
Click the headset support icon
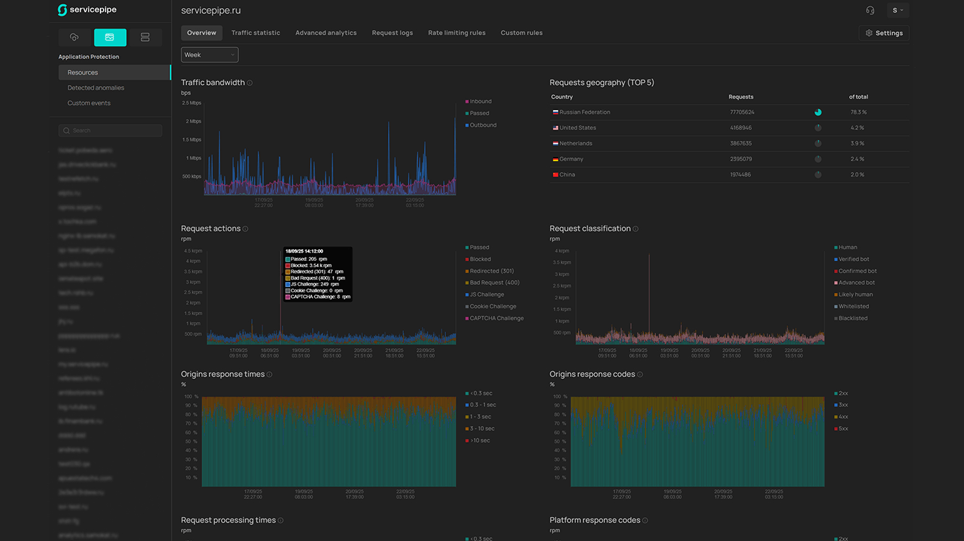870,10
